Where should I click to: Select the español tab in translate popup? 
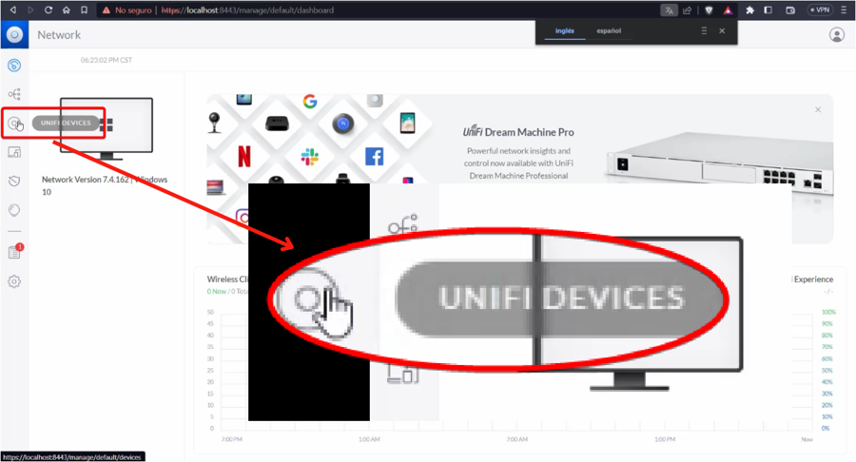(609, 31)
